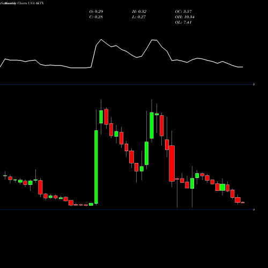This screenshot has width=268, height=268.
Task: Select the close value 'C: 0.28'
Action: click(96, 17)
